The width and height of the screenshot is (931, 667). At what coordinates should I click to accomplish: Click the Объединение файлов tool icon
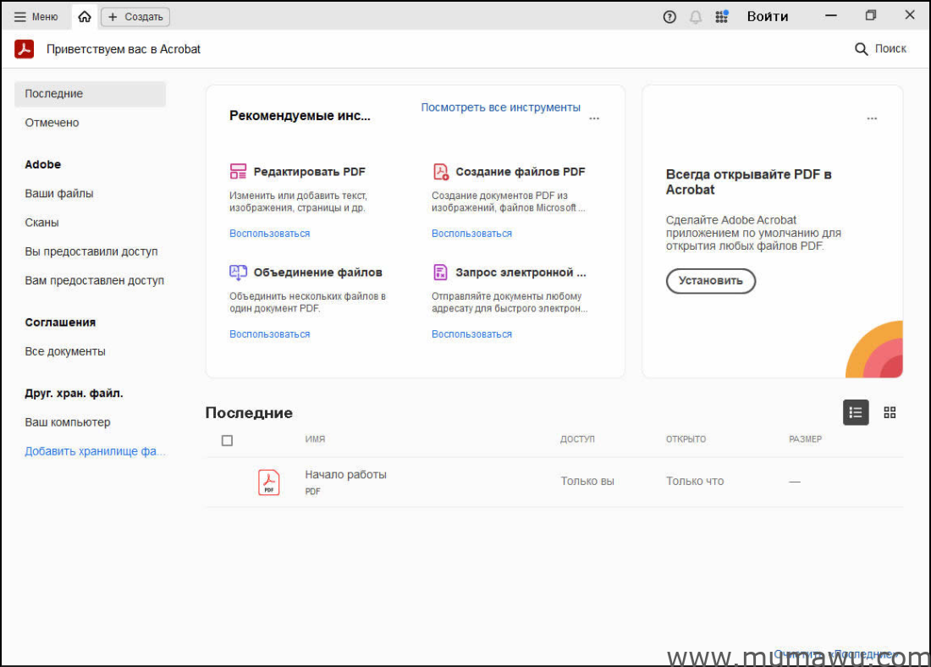click(x=238, y=273)
